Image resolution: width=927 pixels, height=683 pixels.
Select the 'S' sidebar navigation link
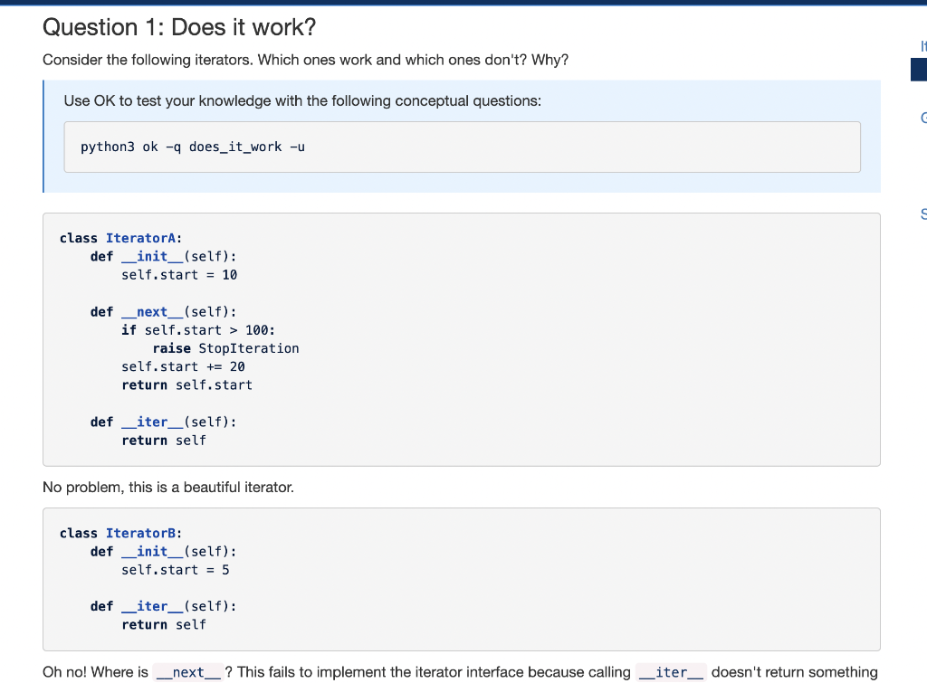click(922, 214)
